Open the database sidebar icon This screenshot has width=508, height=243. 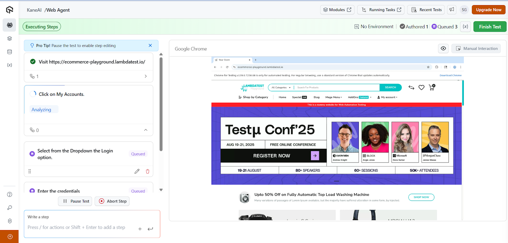pyautogui.click(x=10, y=52)
